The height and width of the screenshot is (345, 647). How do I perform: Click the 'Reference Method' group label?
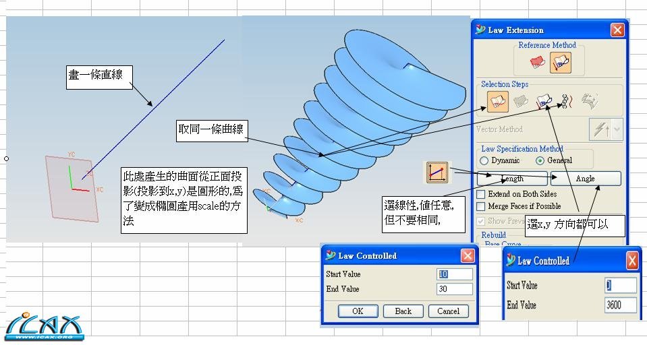547,45
